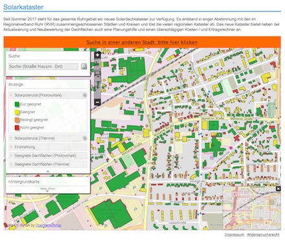
Task: Click the 'Anzeige' panel title
Action: tap(16, 84)
